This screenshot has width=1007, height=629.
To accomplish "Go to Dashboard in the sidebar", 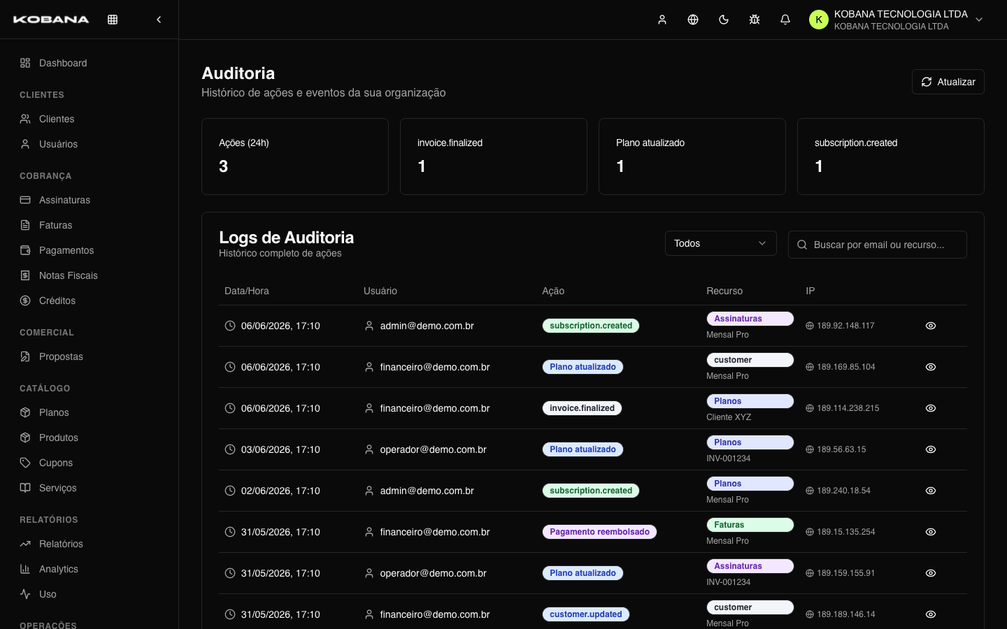I will (89, 63).
